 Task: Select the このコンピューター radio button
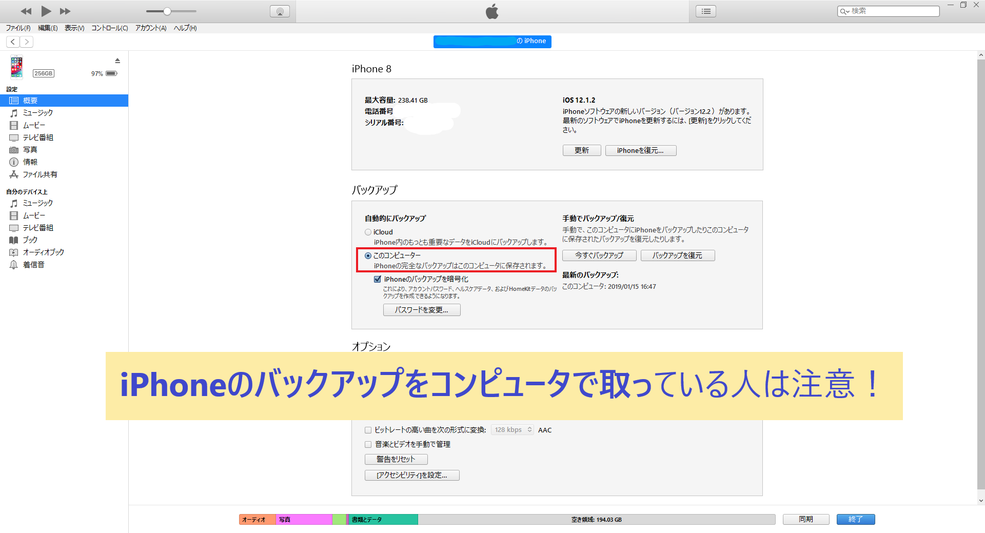[368, 255]
